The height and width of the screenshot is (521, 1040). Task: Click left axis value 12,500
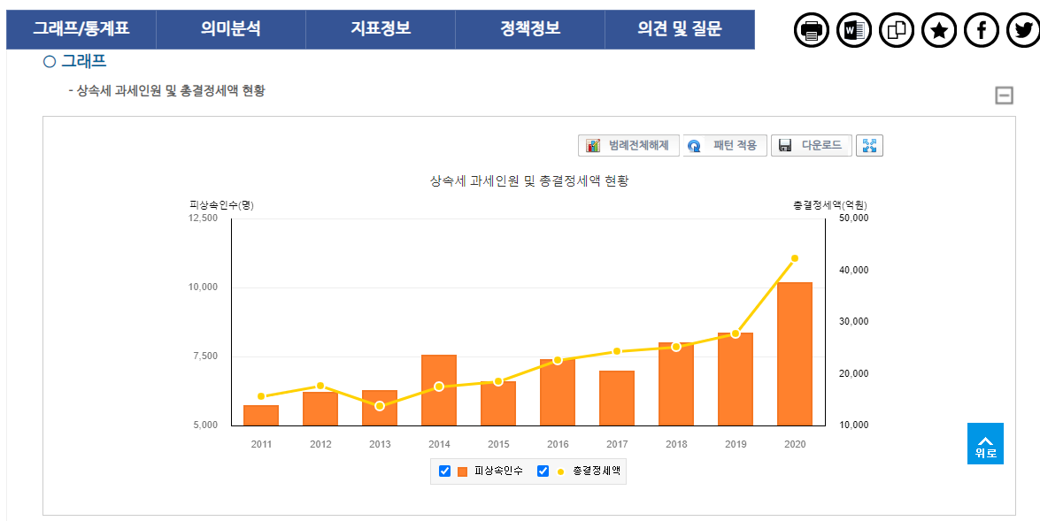[x=204, y=218]
